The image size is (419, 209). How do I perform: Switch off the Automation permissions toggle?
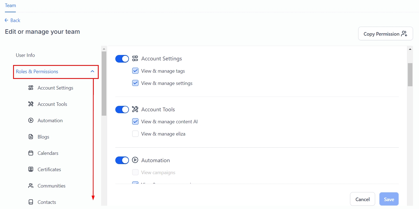click(x=122, y=160)
